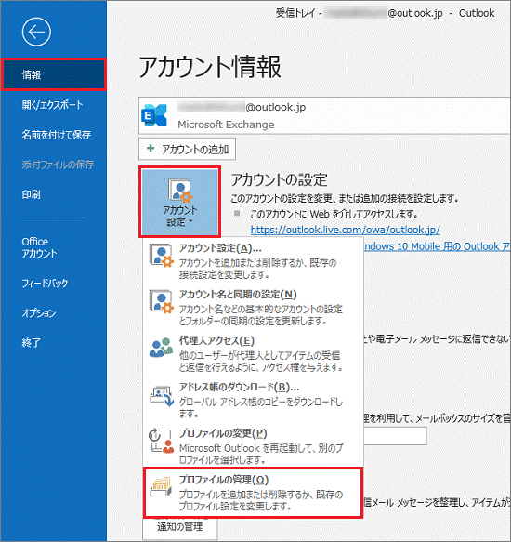This screenshot has height=542, width=511.
Task: Click the プロファイルの管理 folder icon
Action: 161,487
